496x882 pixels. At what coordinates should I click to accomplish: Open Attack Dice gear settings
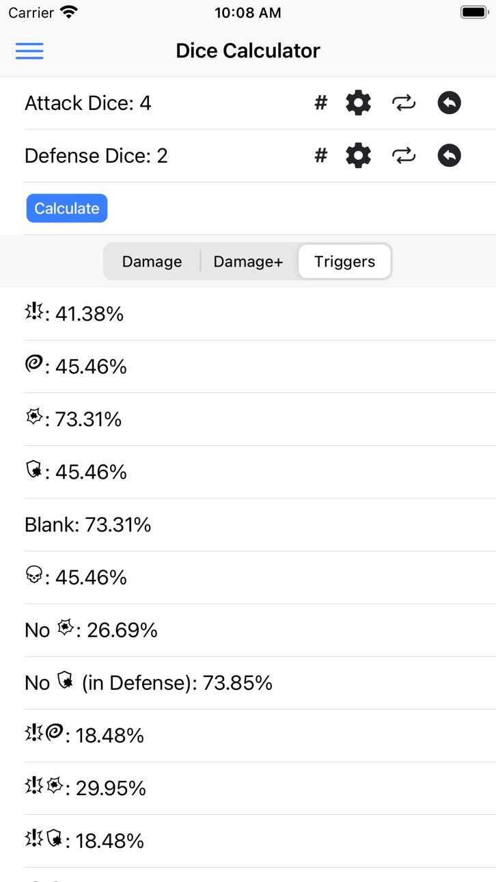tap(358, 103)
